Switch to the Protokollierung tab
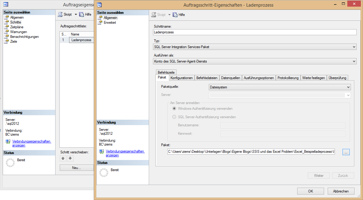The width and height of the screenshot is (363, 200). point(288,78)
